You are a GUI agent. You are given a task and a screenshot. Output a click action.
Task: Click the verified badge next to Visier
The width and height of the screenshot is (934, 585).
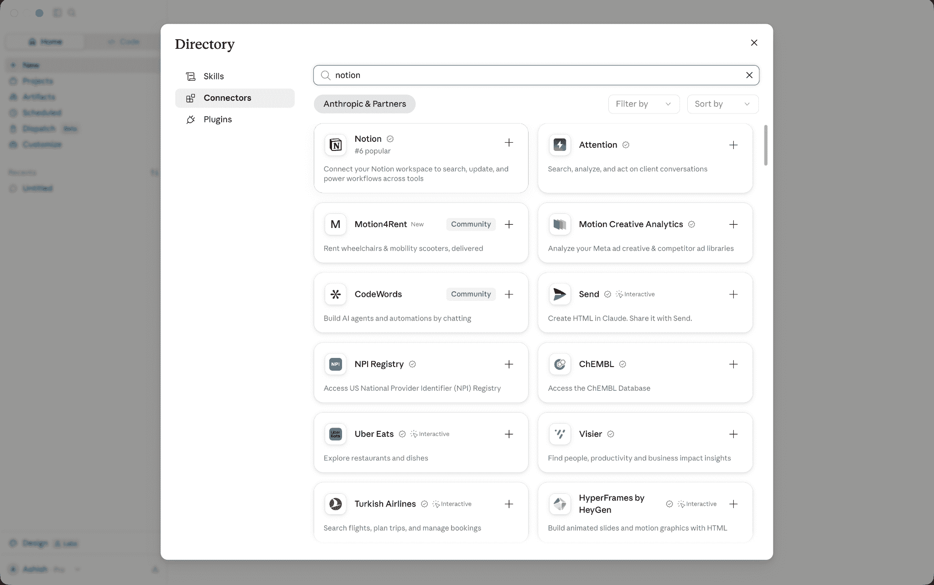point(611,434)
